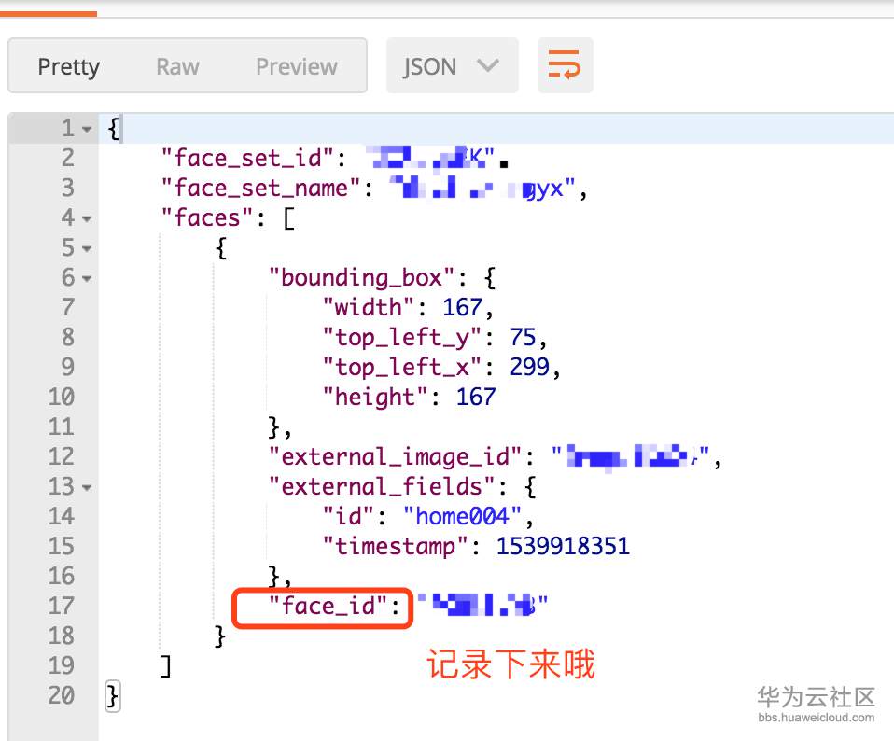894x741 pixels.
Task: Collapse bounding_box at line 6
Action: tap(87, 279)
